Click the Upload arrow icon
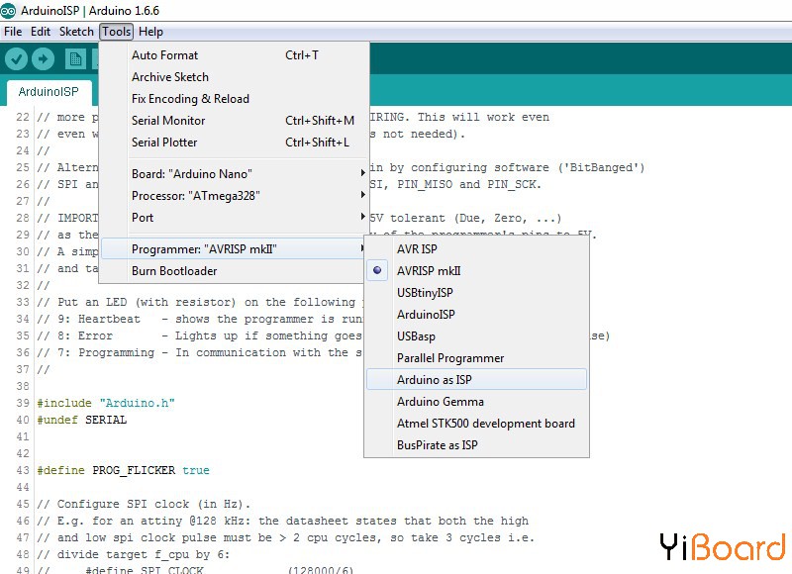The image size is (792, 574). [43, 59]
